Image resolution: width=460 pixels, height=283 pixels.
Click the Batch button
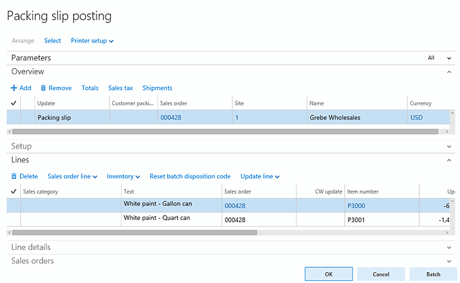(x=433, y=274)
